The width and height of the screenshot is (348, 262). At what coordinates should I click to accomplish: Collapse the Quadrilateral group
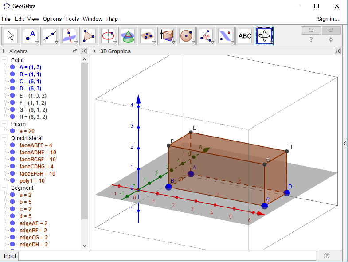tap(4, 138)
